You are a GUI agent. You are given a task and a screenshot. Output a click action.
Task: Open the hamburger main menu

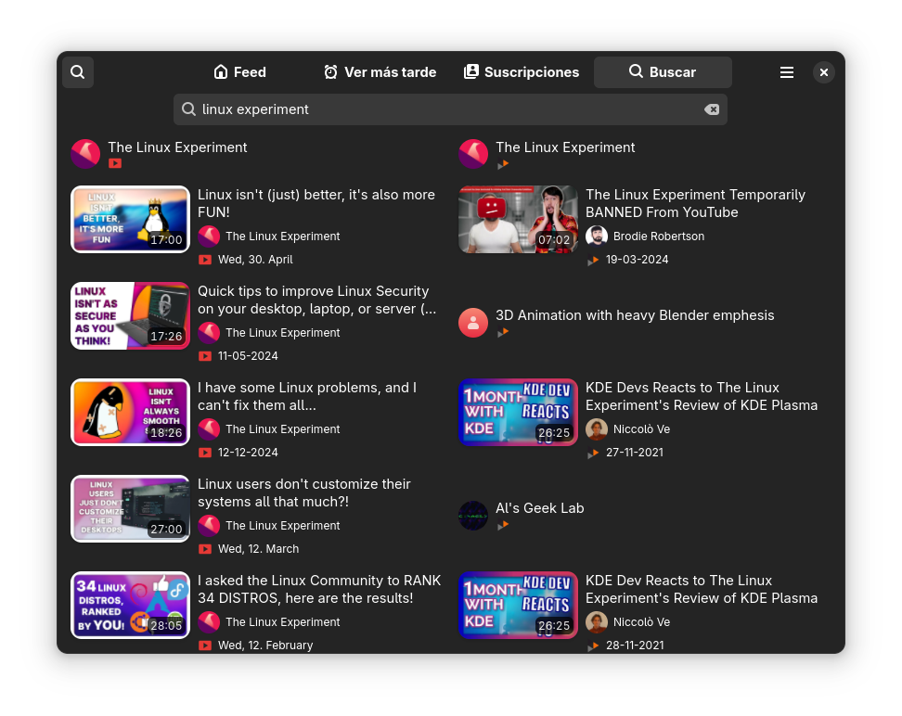tap(786, 72)
